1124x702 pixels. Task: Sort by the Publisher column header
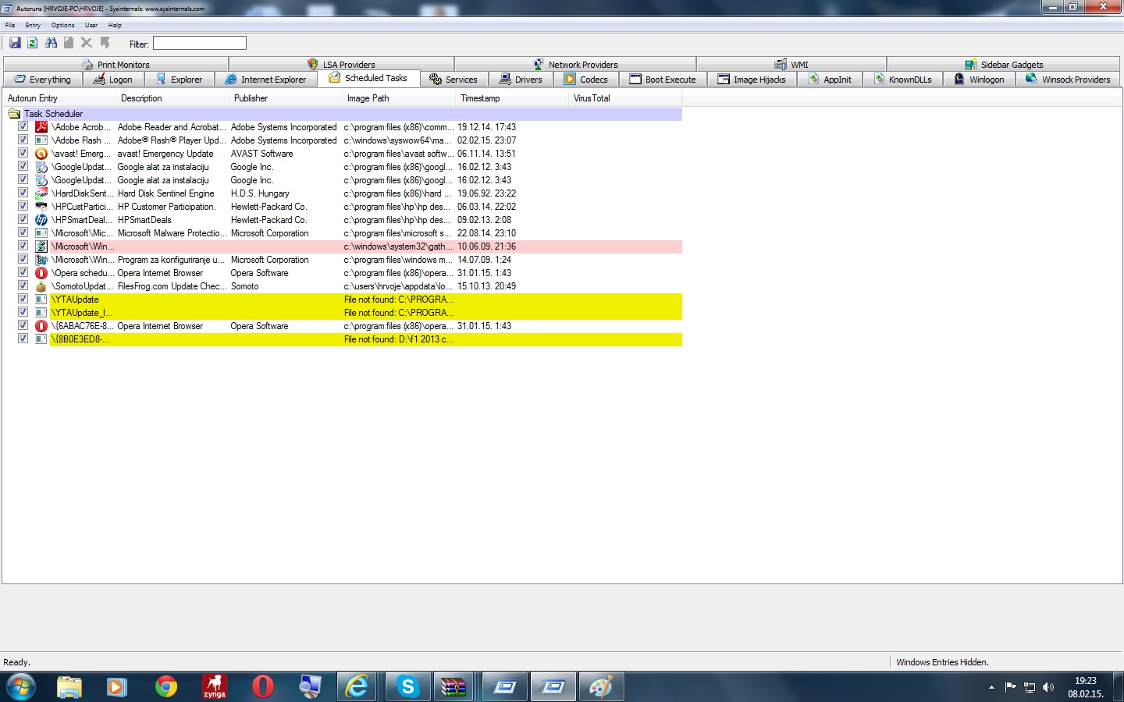(286, 98)
